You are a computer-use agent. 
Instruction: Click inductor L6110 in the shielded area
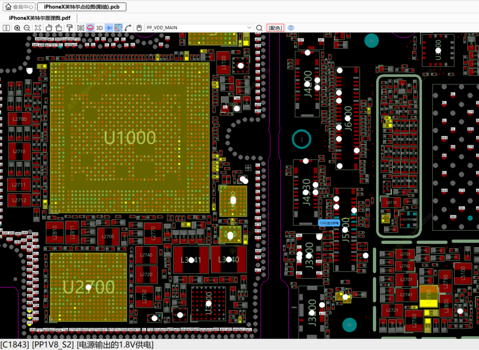click(392, 202)
